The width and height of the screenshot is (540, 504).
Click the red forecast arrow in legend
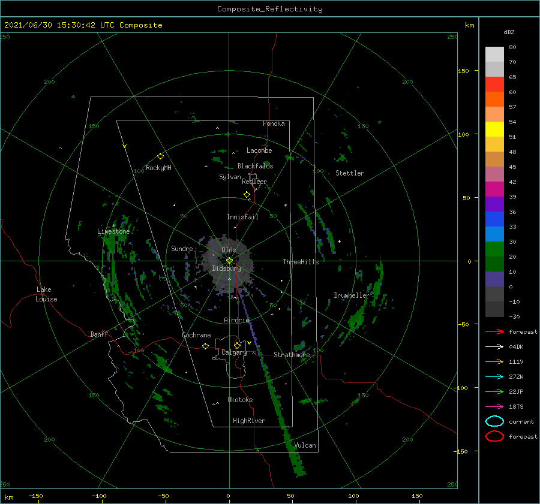coord(494,331)
